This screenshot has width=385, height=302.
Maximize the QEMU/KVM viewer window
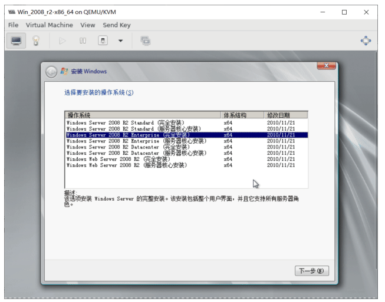(x=344, y=12)
